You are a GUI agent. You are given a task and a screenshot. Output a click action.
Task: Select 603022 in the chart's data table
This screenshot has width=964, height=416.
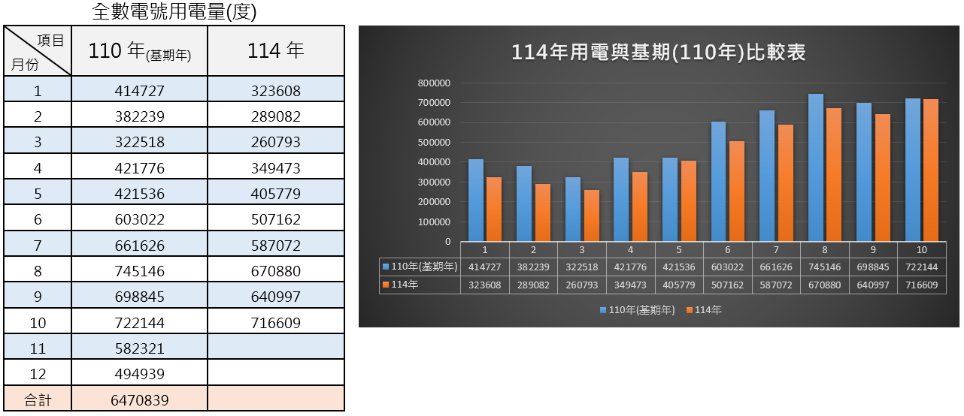pos(728,267)
